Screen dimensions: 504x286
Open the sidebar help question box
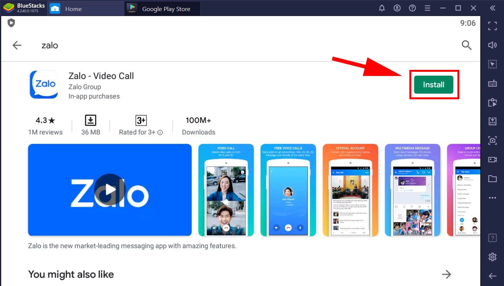493,238
